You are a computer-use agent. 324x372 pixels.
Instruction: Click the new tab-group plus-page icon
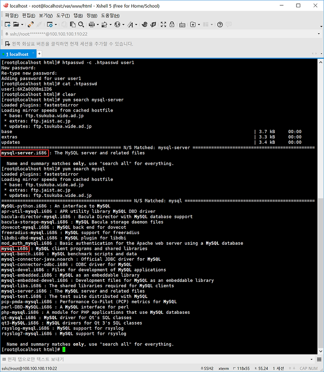coord(193,24)
